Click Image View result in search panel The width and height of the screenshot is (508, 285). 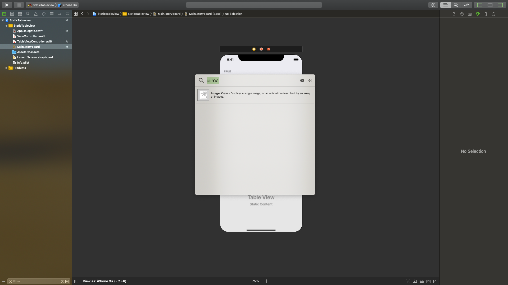pos(255,95)
